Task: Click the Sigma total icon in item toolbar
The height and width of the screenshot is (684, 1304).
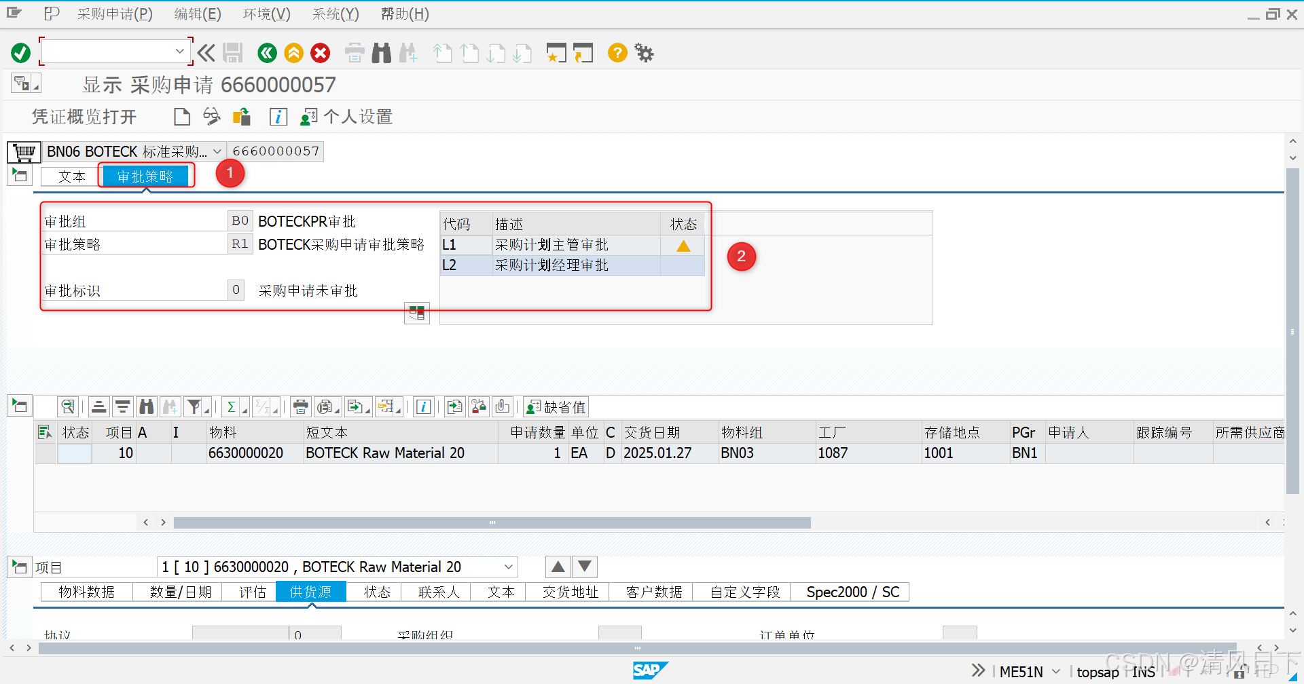Action: [x=232, y=406]
